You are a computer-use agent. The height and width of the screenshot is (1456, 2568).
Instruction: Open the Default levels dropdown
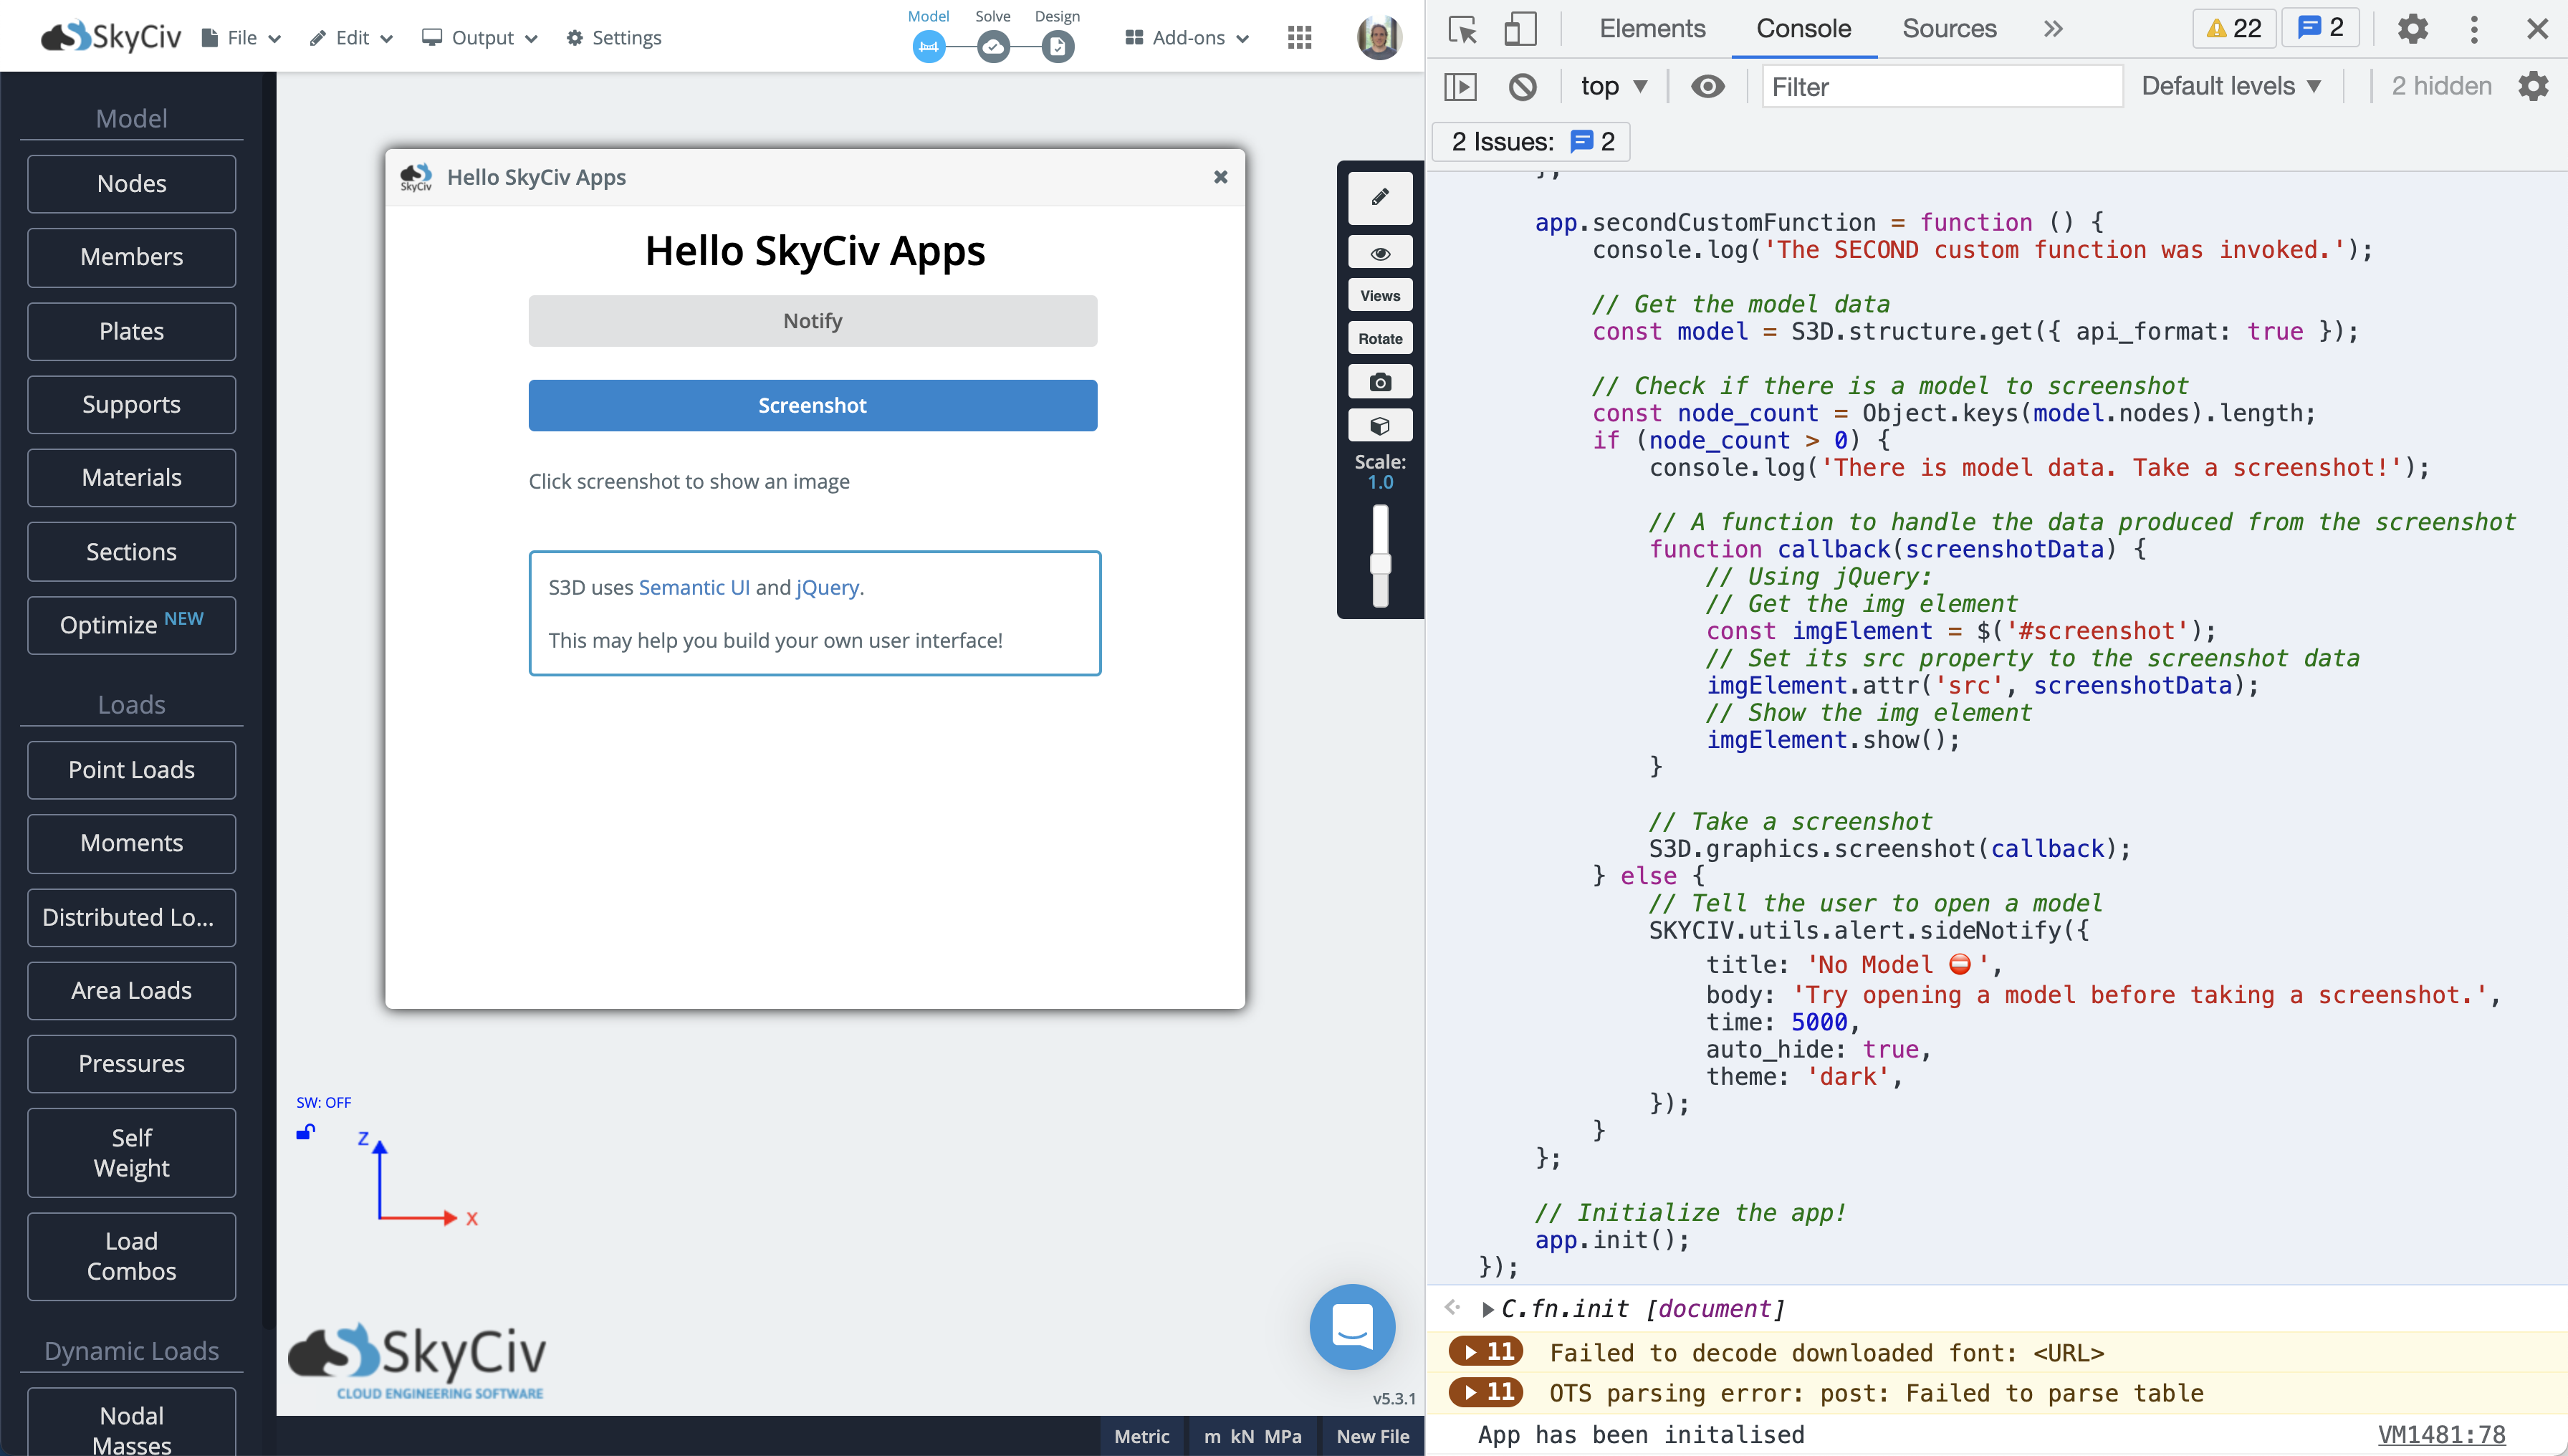2230,87
